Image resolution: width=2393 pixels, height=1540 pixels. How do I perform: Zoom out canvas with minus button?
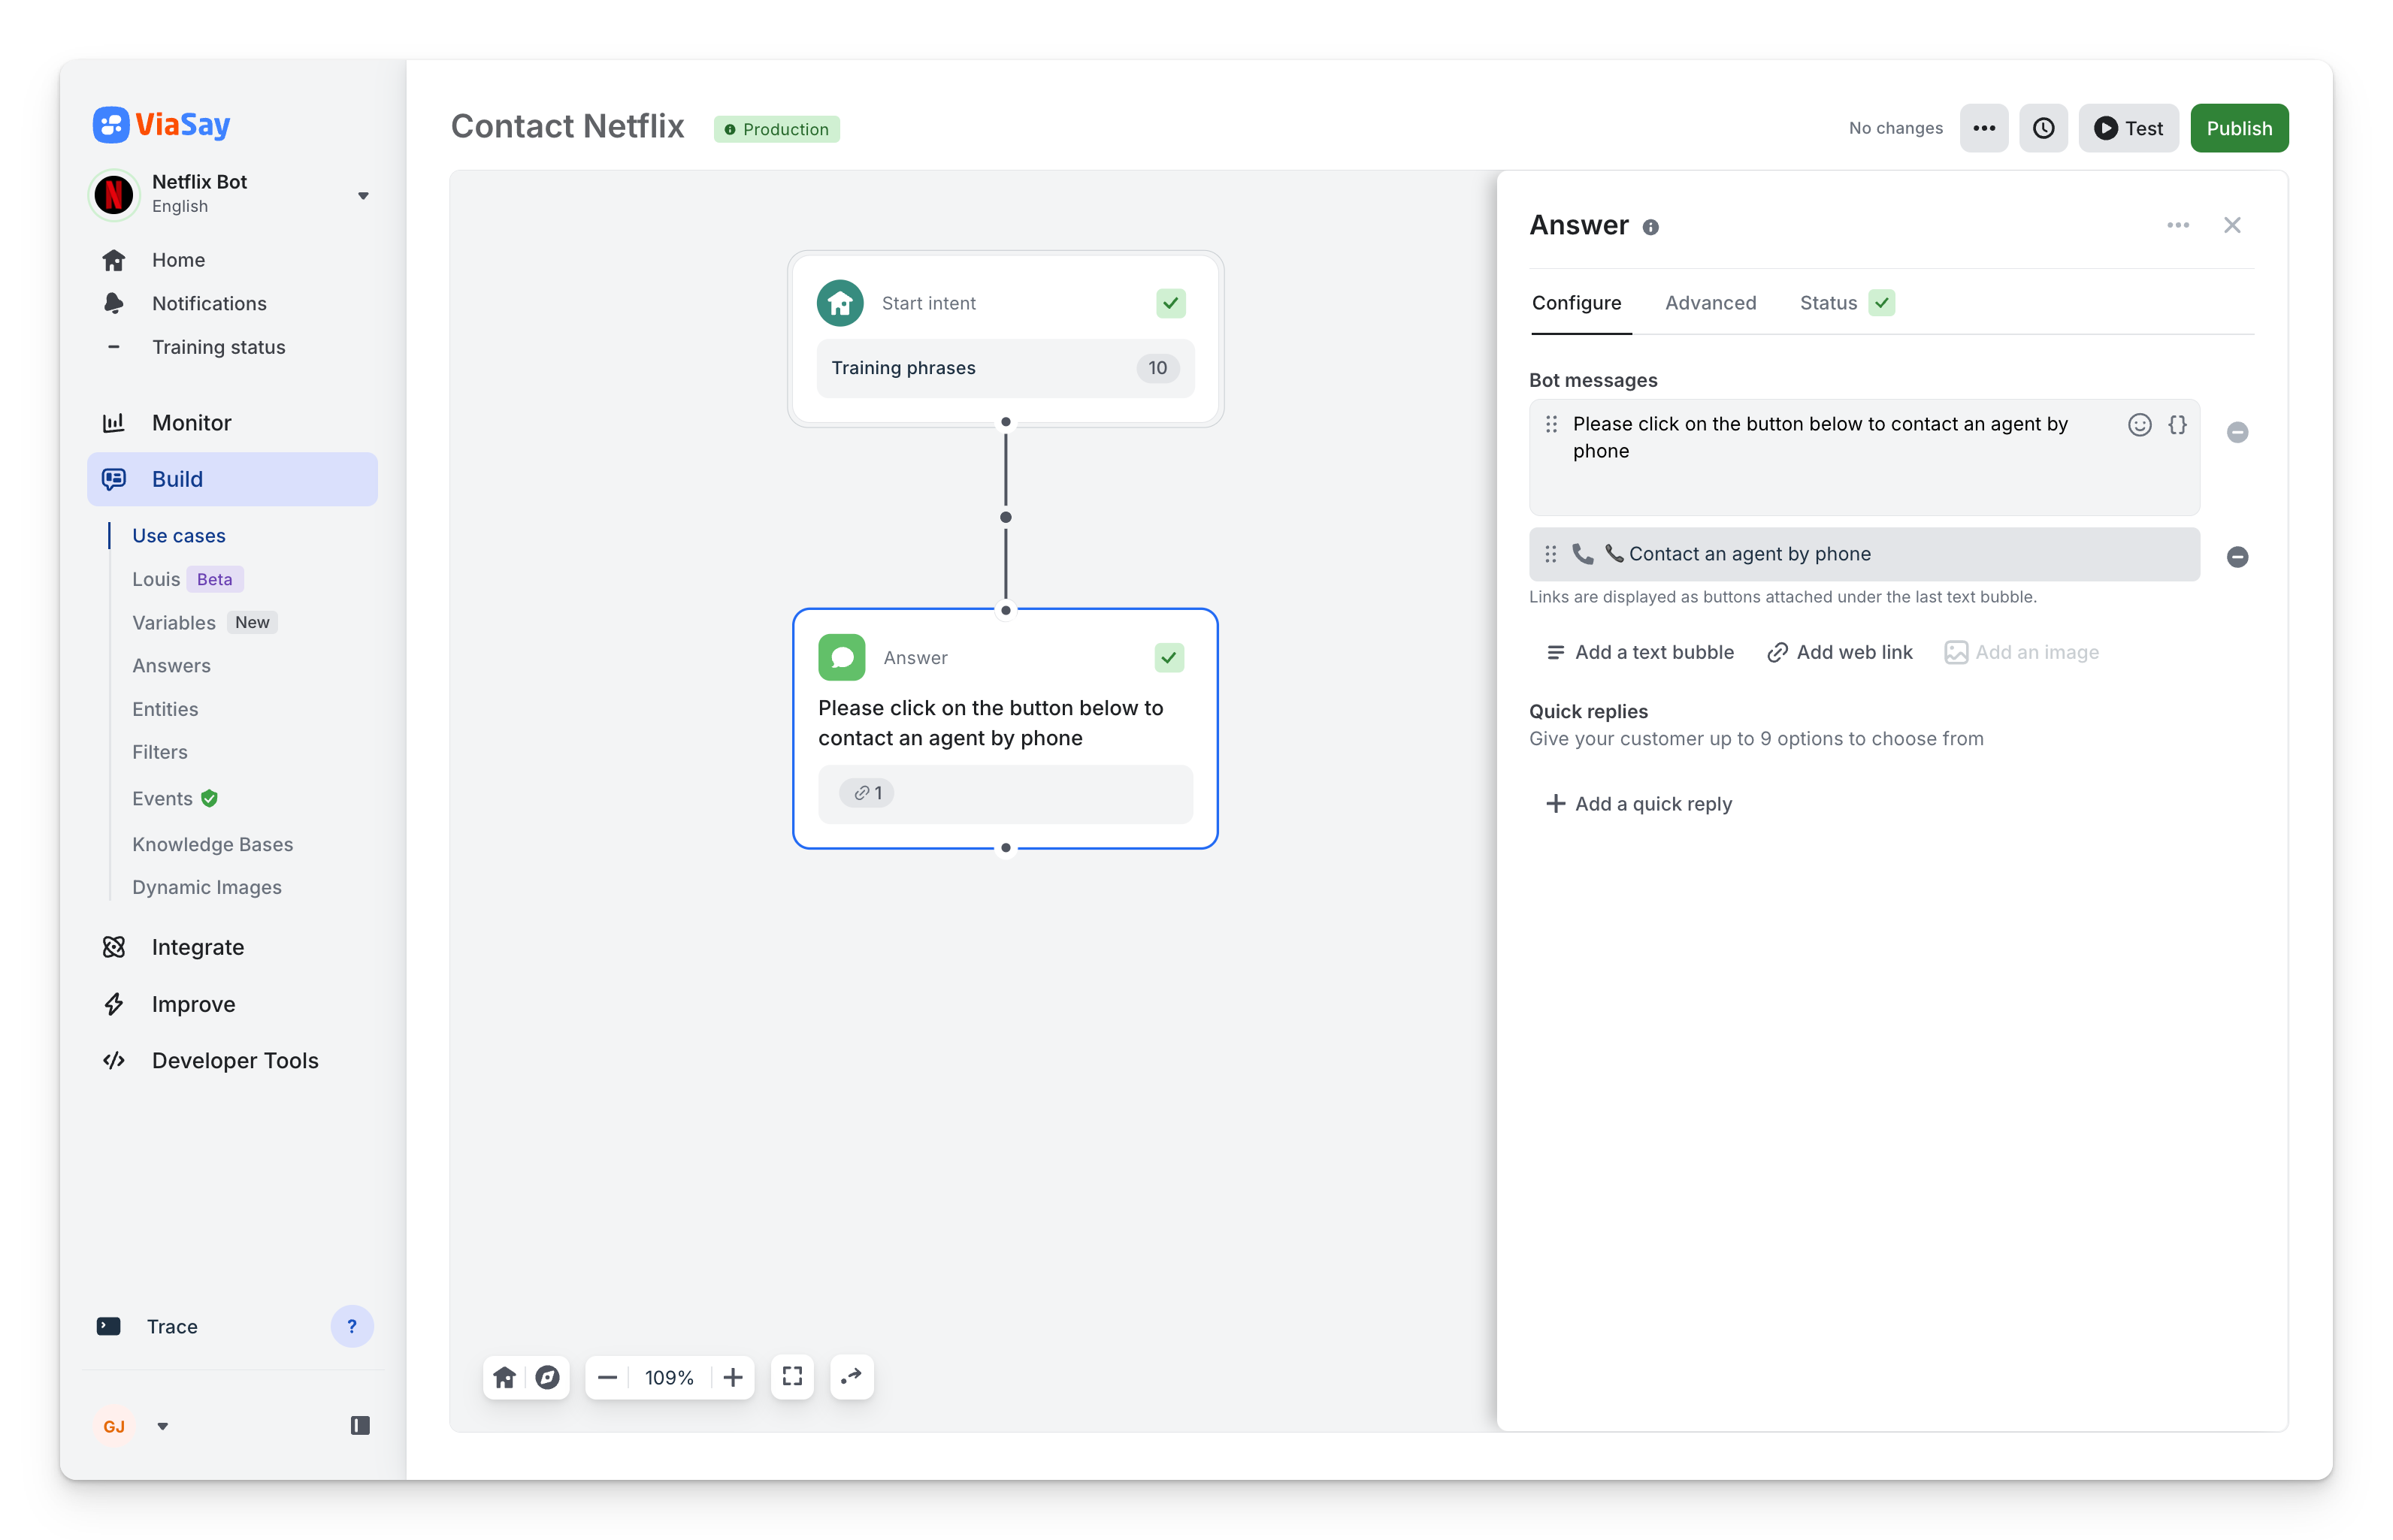coord(607,1378)
